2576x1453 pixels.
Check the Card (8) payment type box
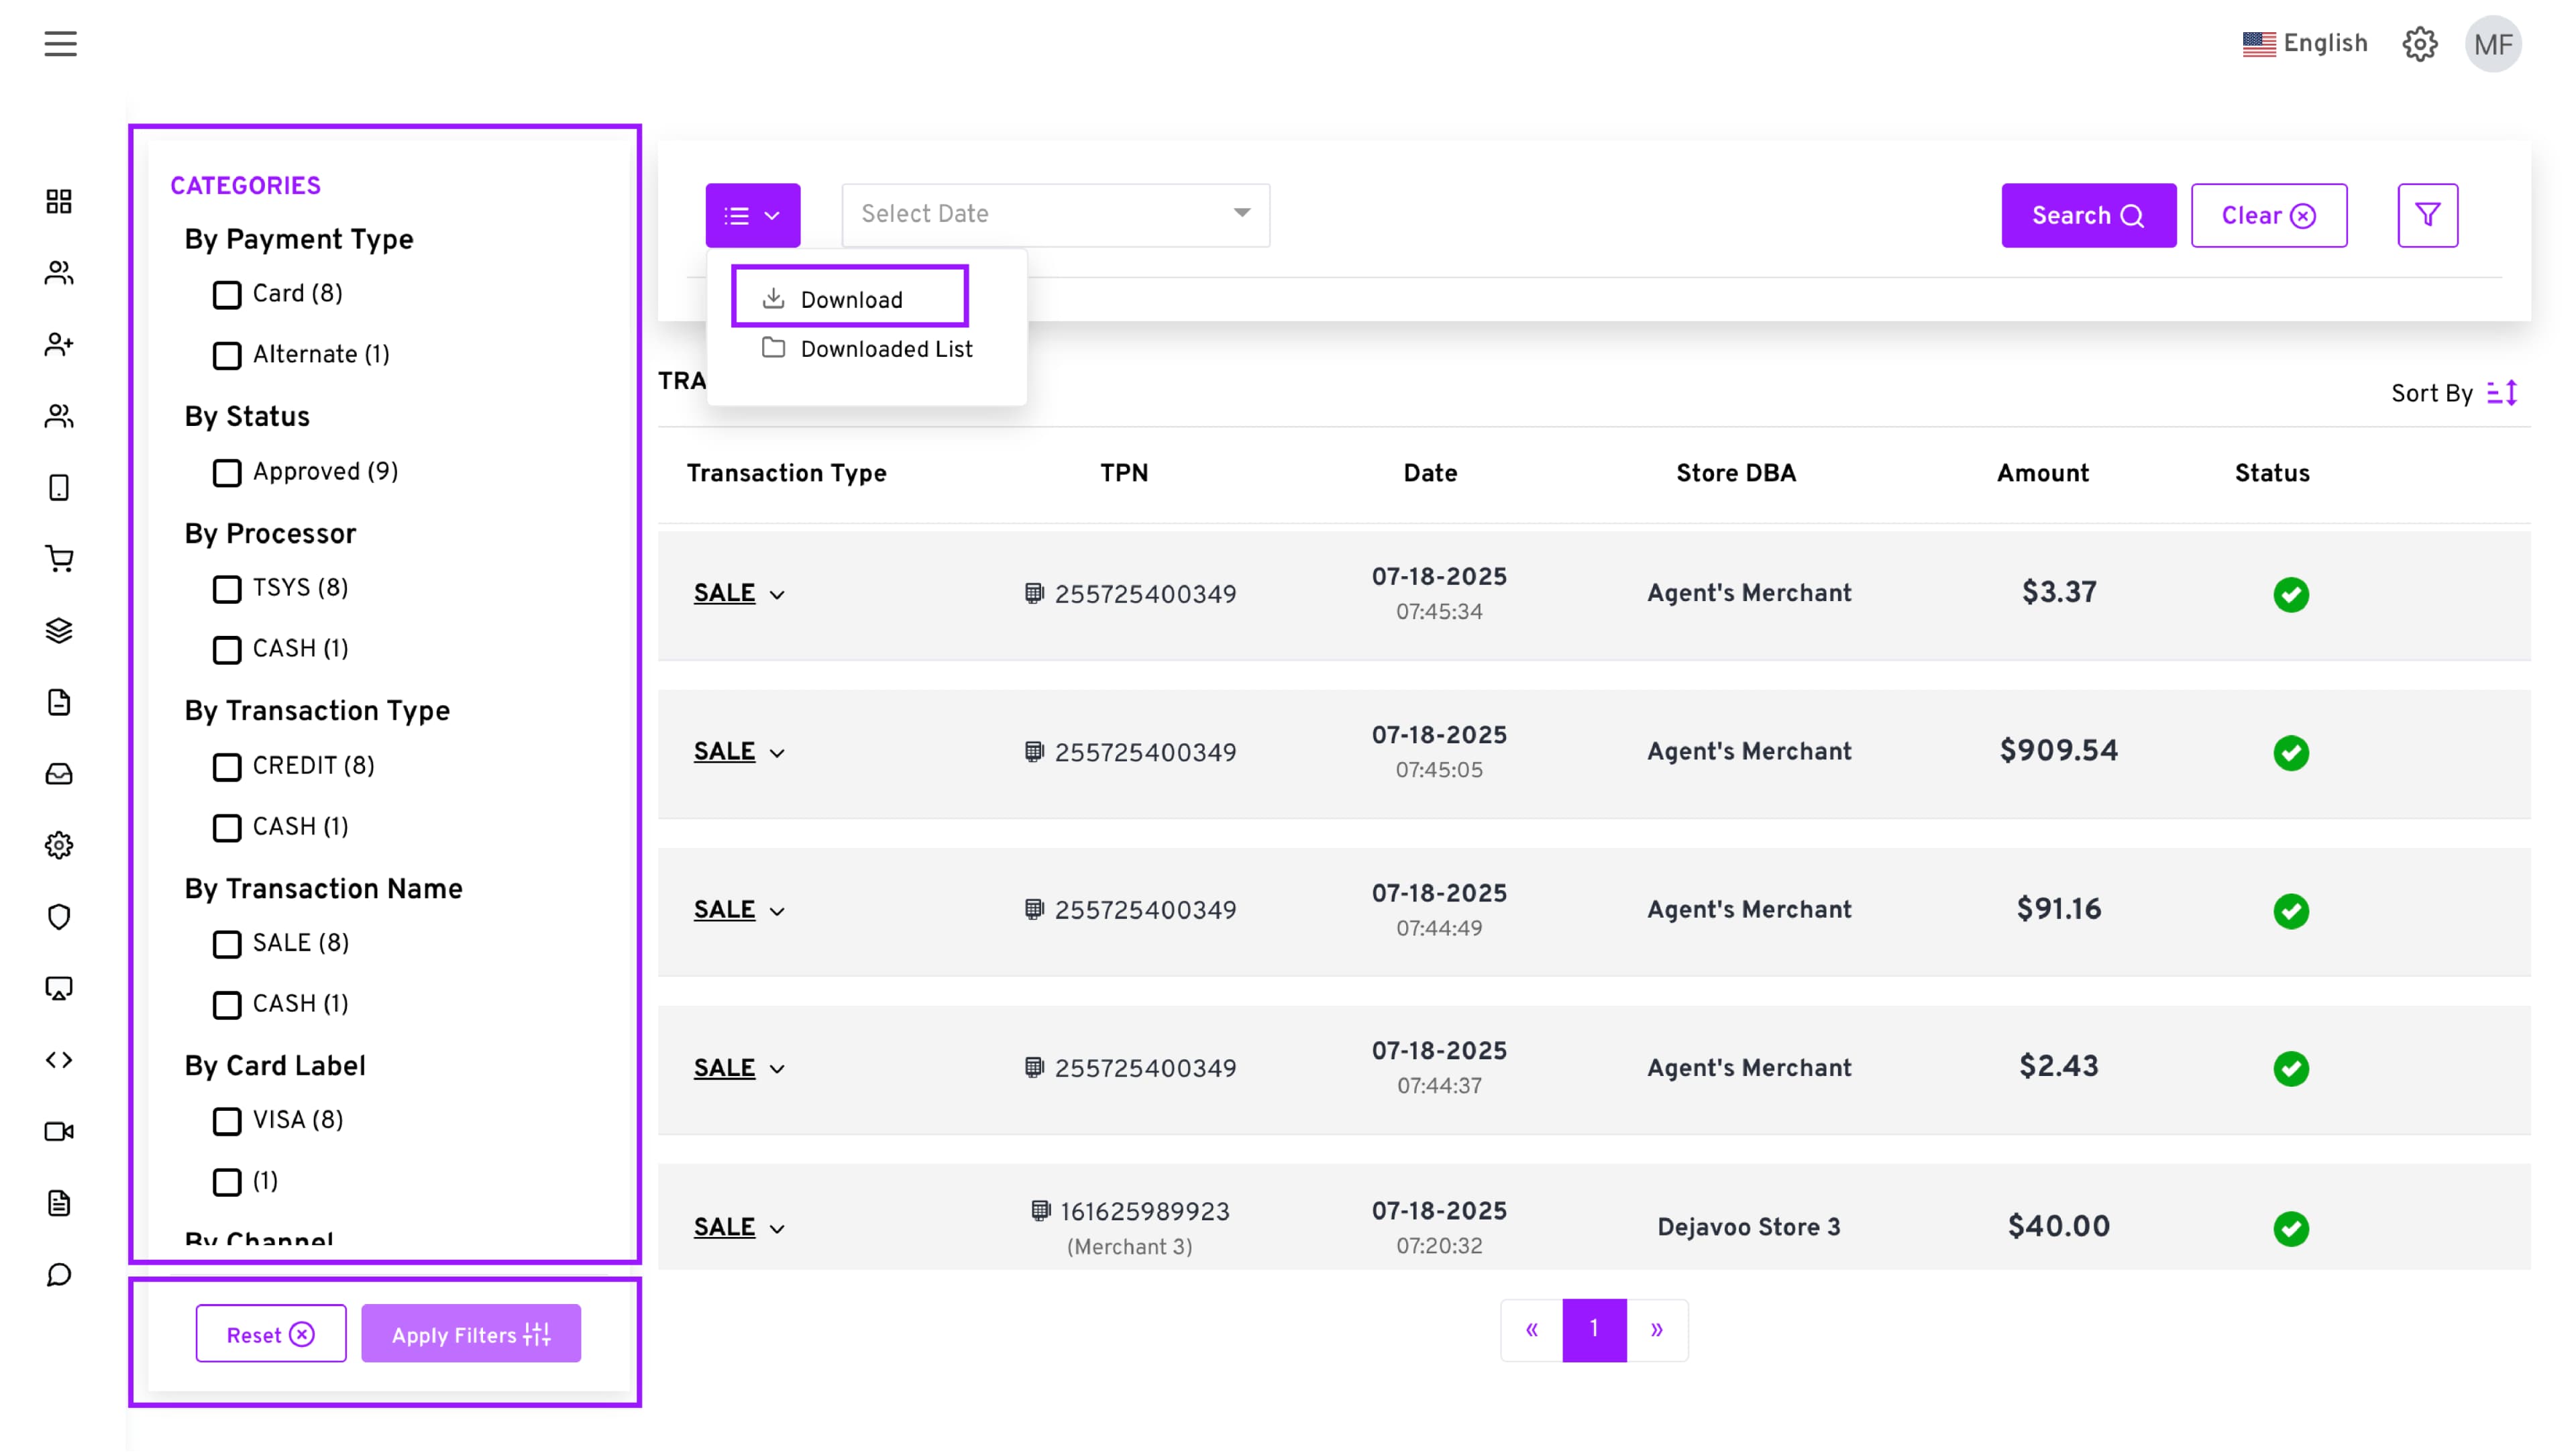[x=227, y=295]
